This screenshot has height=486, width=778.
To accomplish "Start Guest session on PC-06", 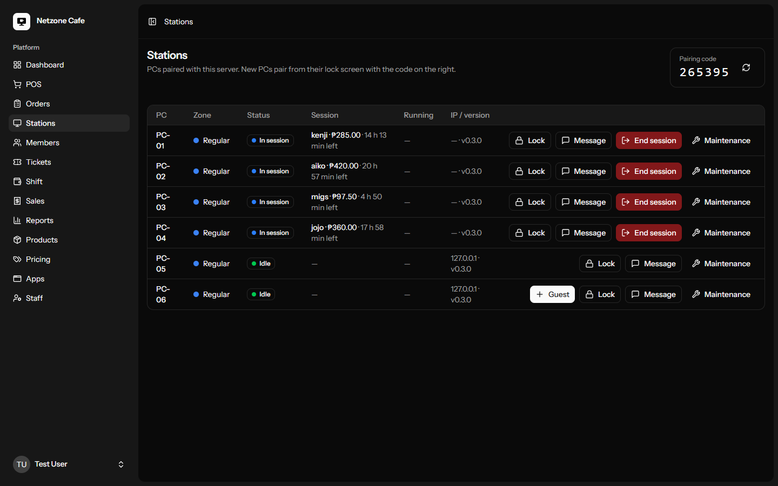I will pos(552,294).
